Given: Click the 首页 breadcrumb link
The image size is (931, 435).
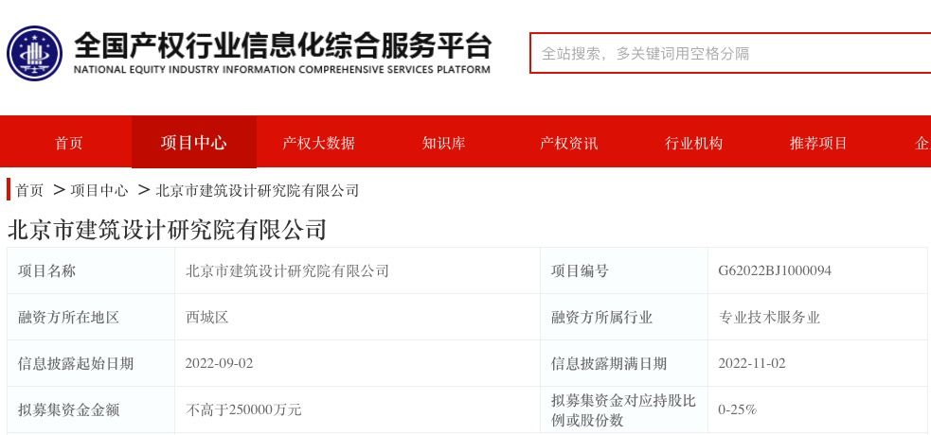Looking at the screenshot, I should pos(29,190).
